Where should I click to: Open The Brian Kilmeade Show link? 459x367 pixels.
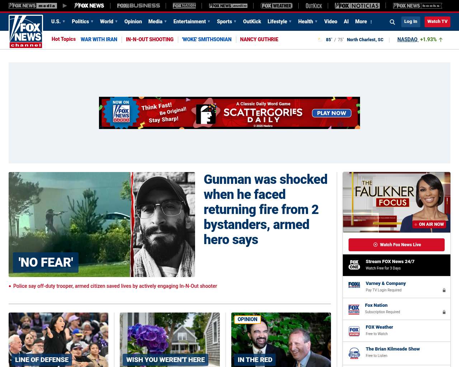[393, 349]
